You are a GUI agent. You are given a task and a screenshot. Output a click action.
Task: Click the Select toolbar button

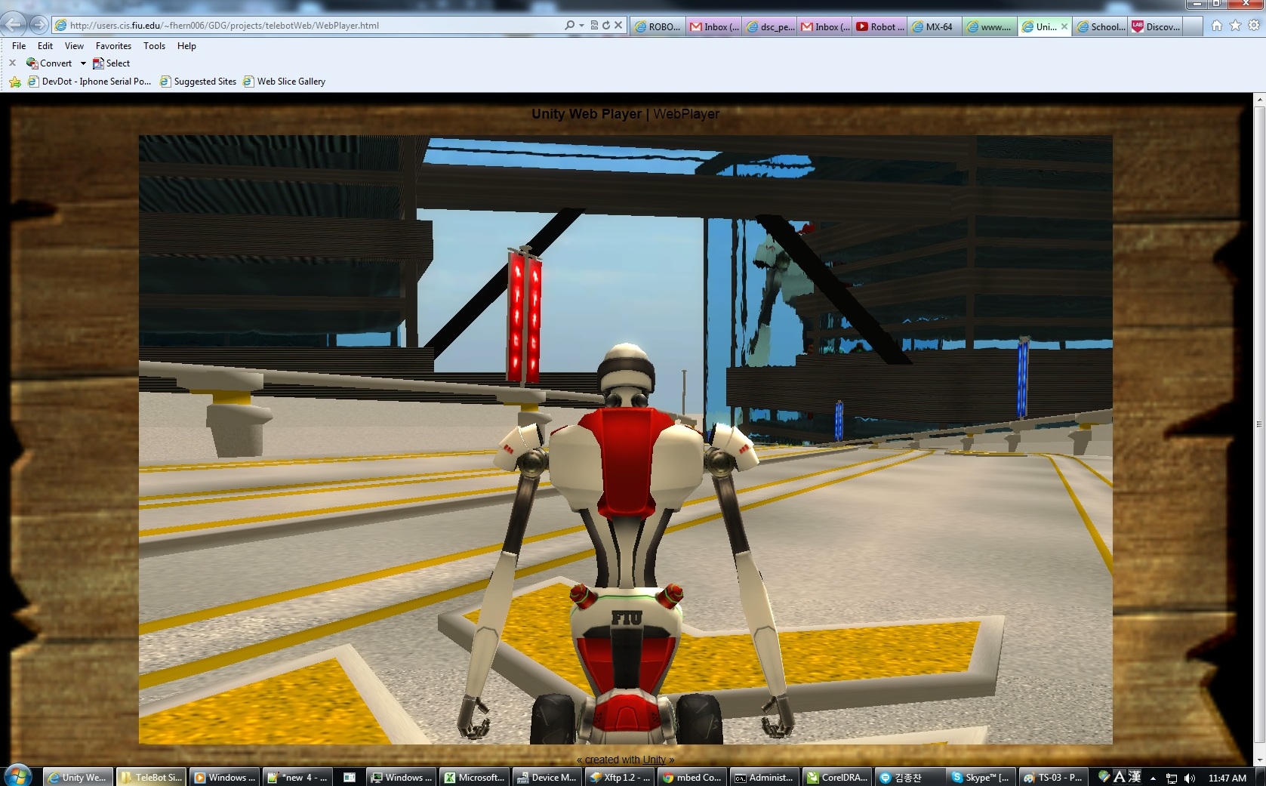[112, 63]
